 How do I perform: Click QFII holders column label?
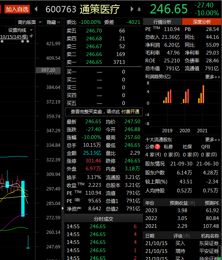(x=206, y=146)
